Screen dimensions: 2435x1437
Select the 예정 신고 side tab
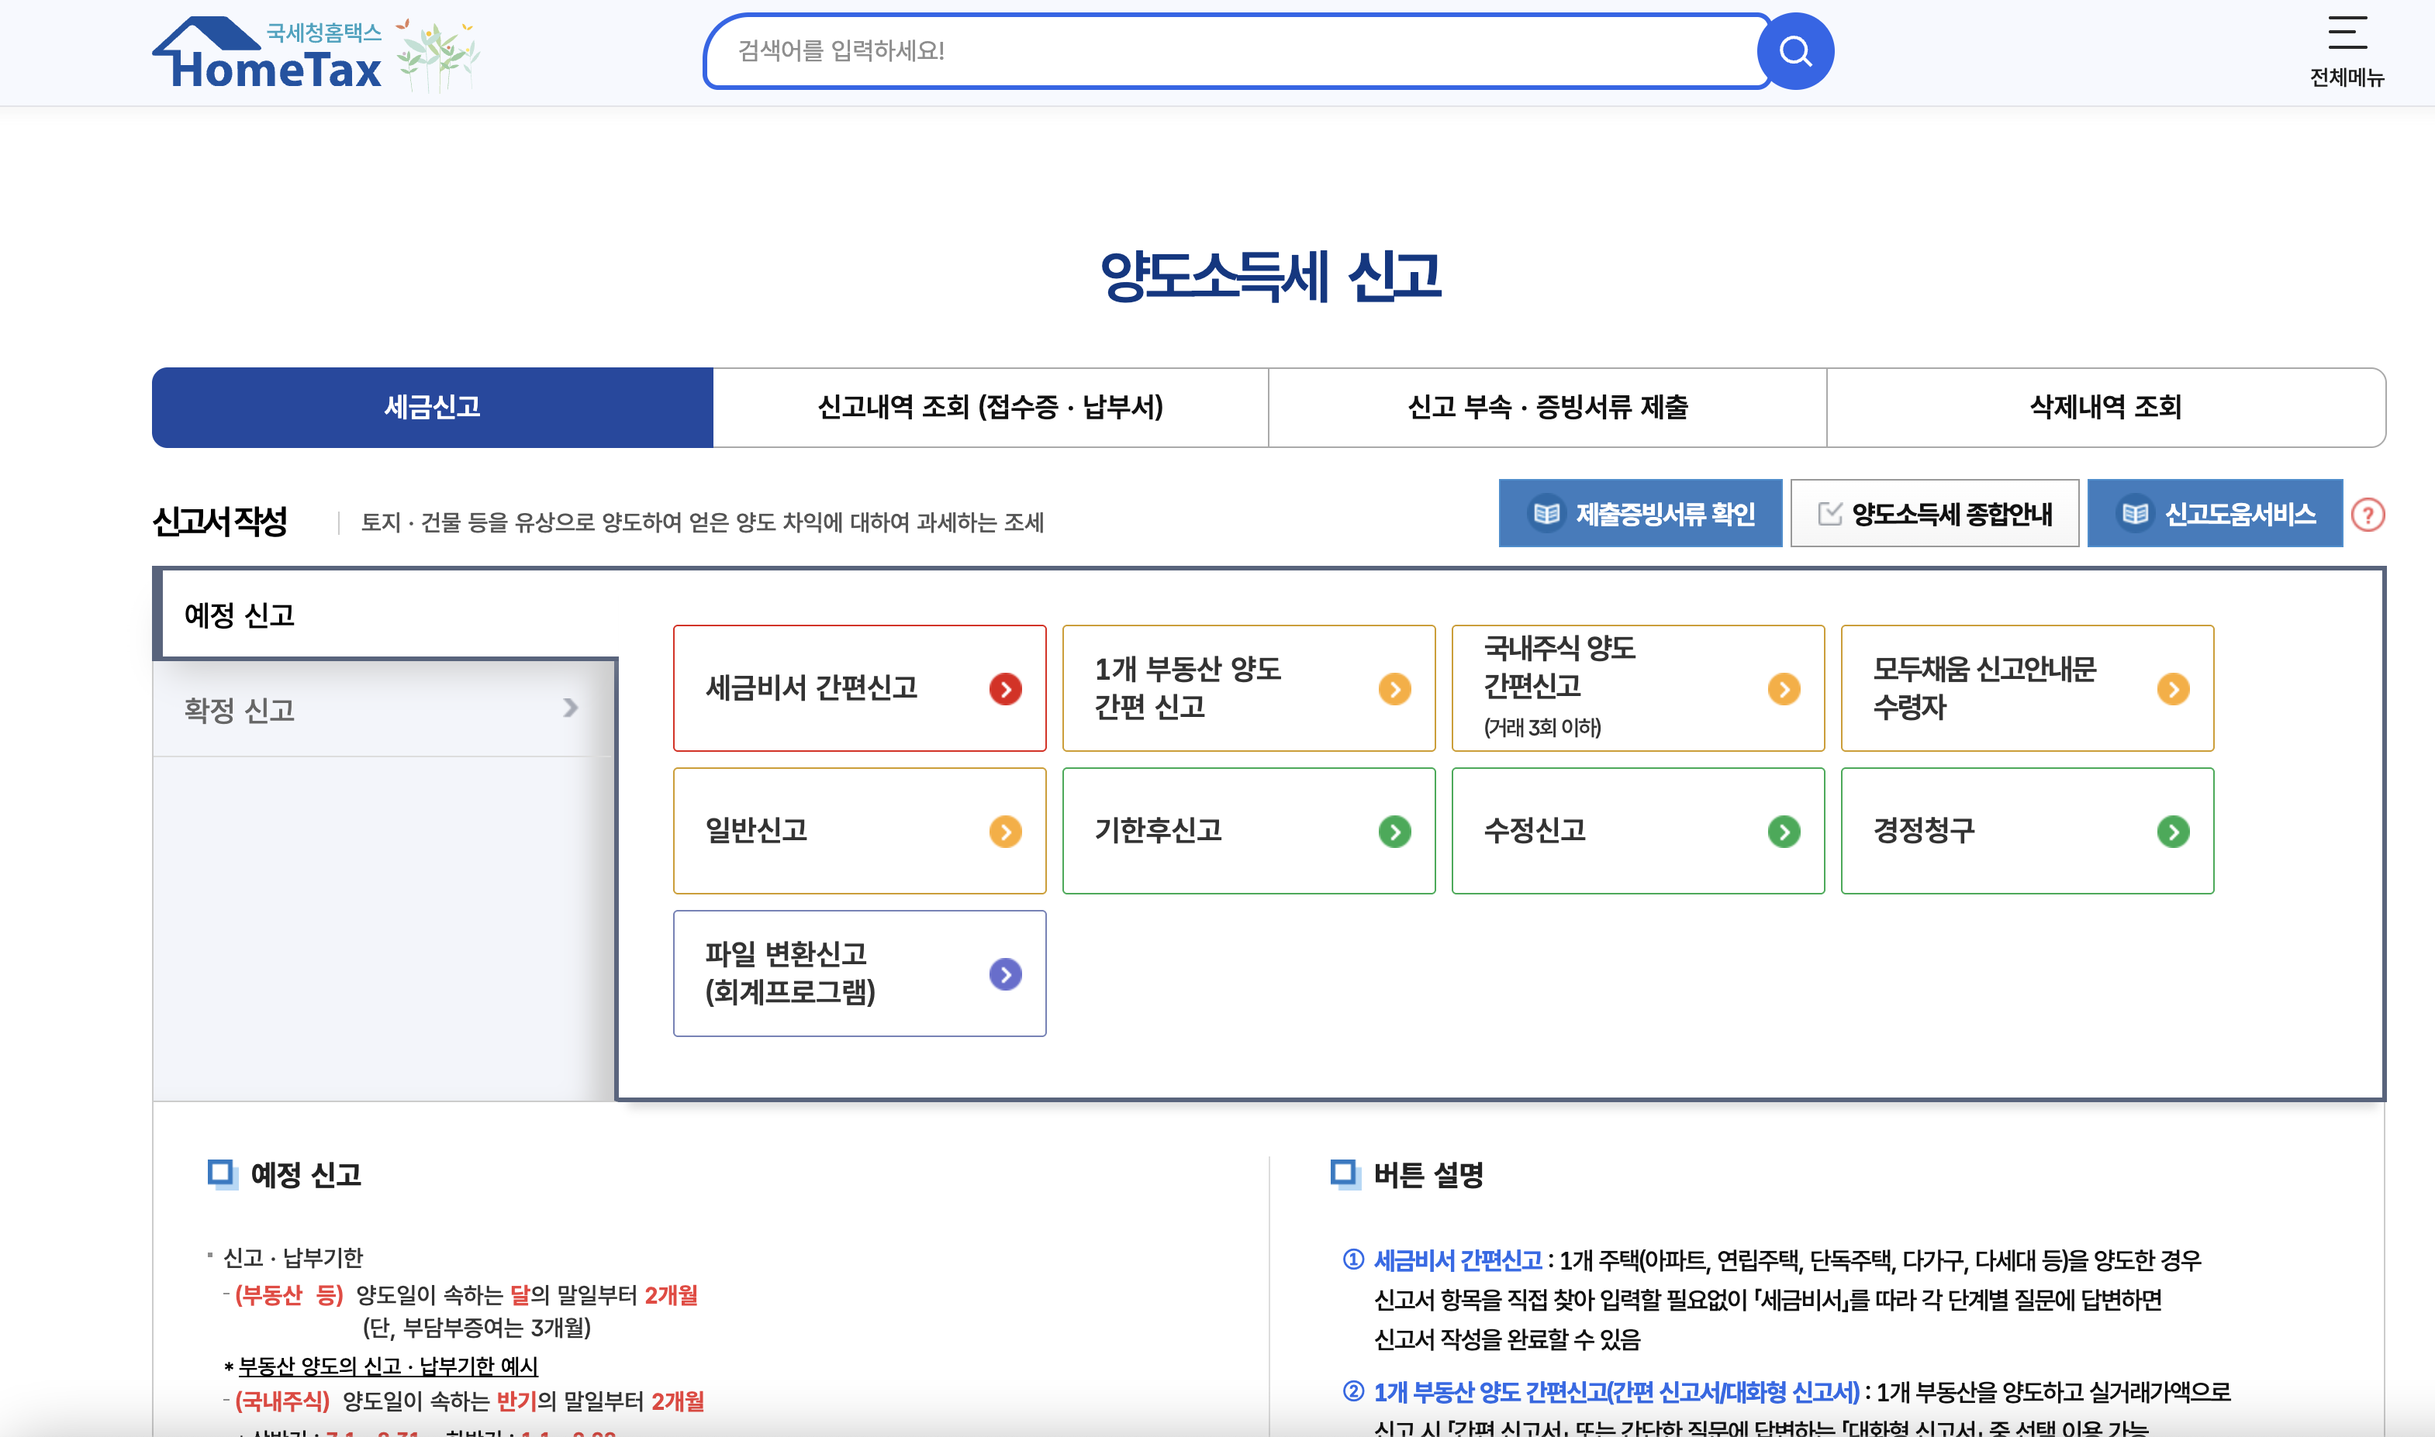pyautogui.click(x=240, y=615)
